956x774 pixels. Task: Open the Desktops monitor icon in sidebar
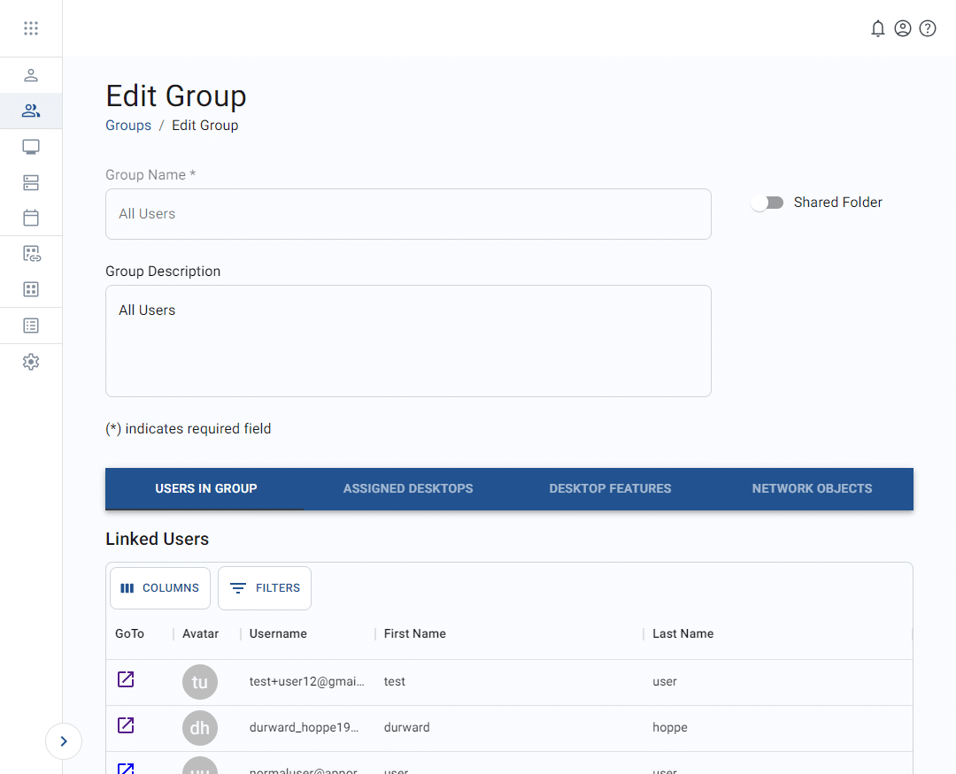click(x=31, y=146)
